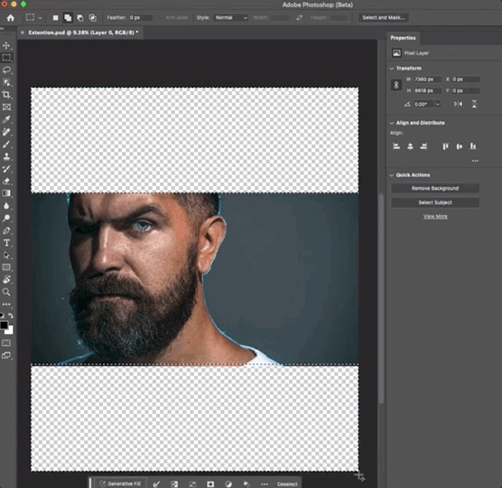Image resolution: width=502 pixels, height=488 pixels.
Task: Toggle link width and height constraint
Action: pos(396,85)
